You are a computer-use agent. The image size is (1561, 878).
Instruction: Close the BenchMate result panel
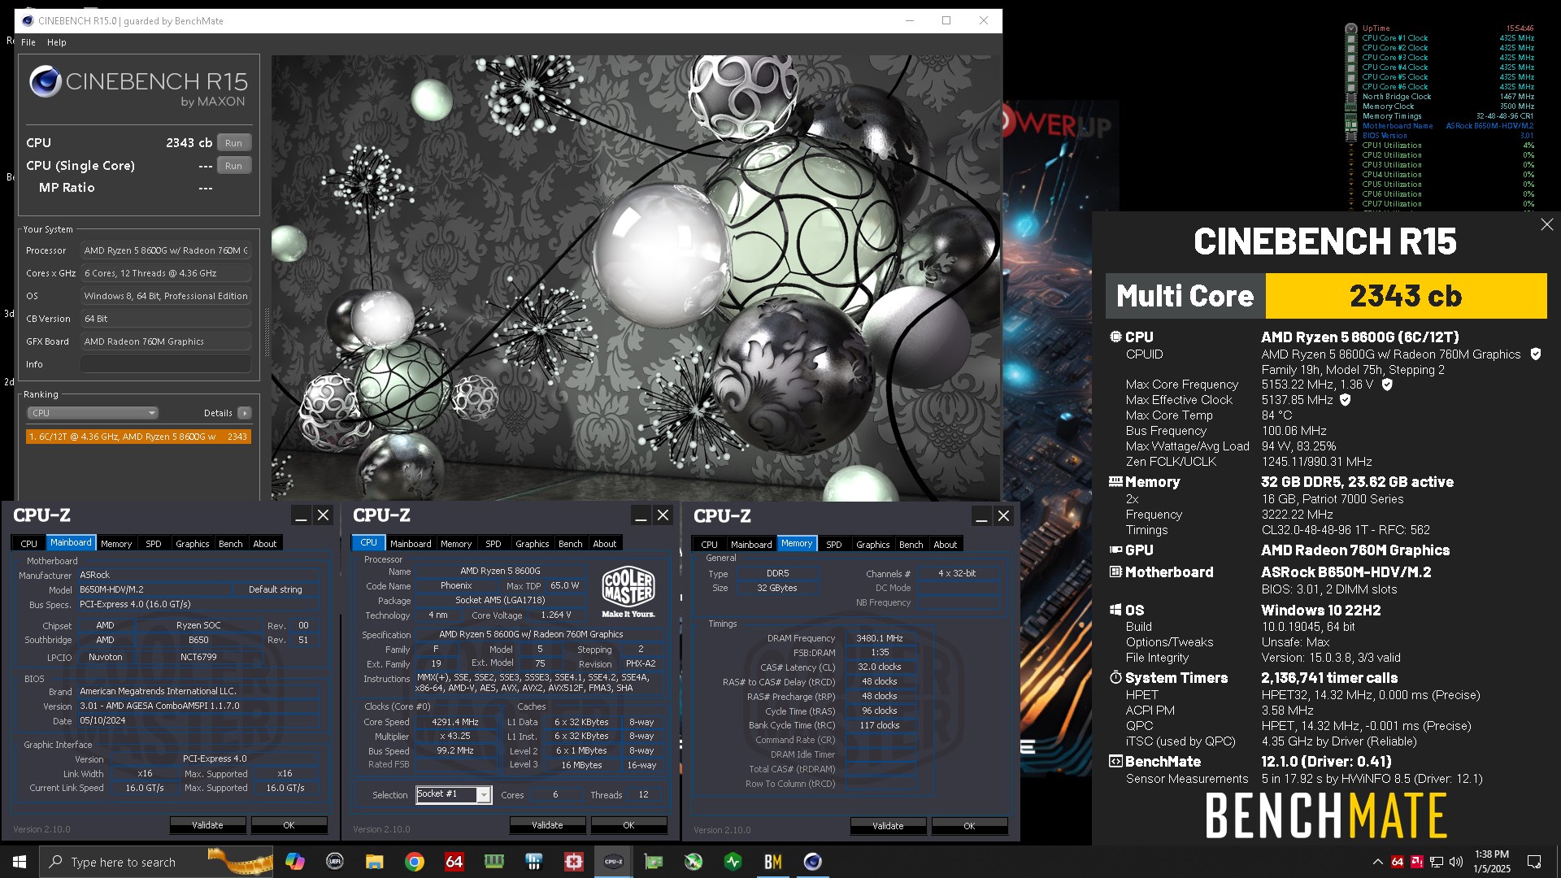pos(1546,224)
